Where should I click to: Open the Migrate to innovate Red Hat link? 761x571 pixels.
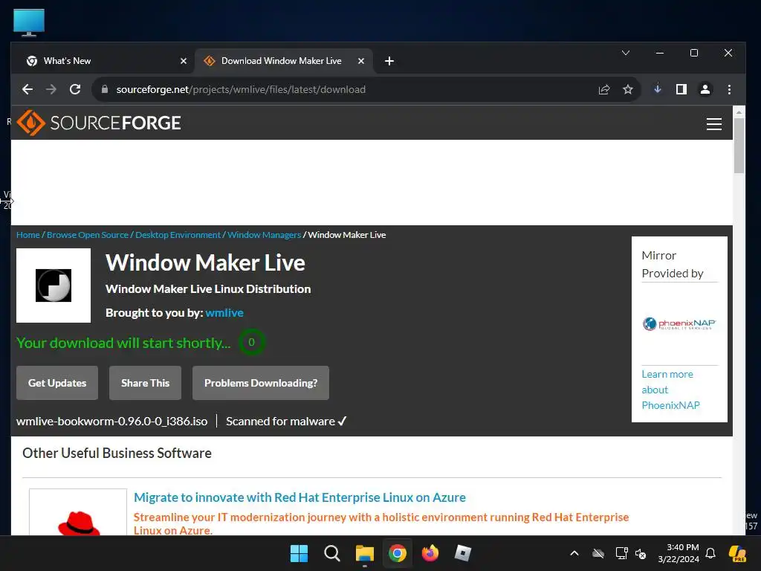click(x=299, y=497)
